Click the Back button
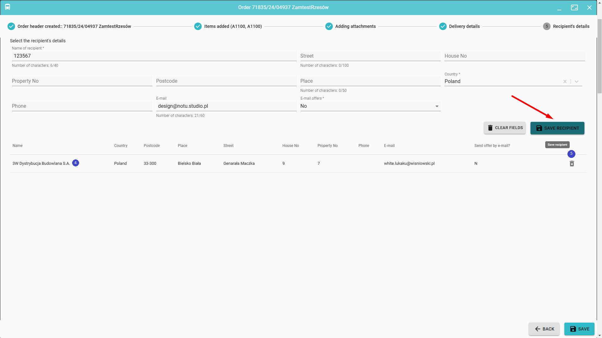The width and height of the screenshot is (602, 338). click(544, 329)
